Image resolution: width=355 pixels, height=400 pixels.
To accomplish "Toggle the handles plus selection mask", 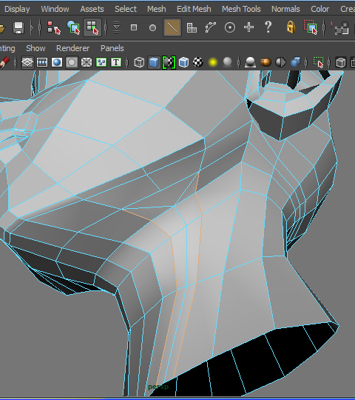I will [x=248, y=27].
